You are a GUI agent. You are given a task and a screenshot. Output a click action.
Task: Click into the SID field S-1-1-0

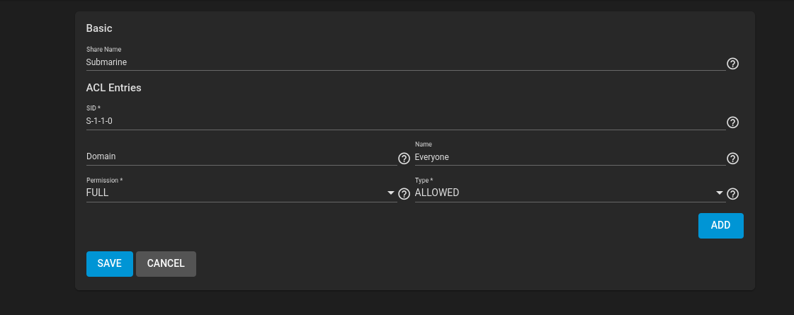point(406,121)
